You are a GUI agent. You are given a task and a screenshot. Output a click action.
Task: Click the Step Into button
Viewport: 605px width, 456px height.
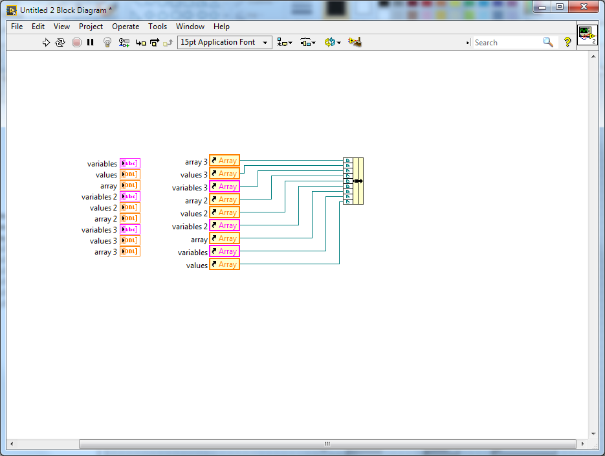click(141, 43)
